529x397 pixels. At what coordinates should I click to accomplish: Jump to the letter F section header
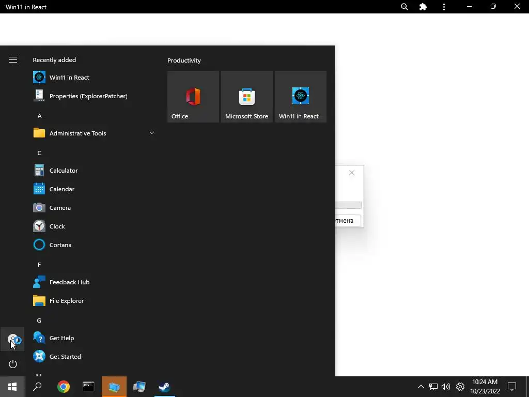(39, 265)
